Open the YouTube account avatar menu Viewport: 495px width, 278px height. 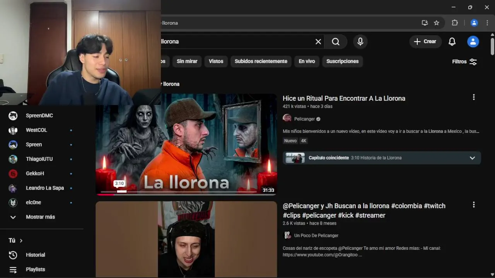click(x=473, y=42)
